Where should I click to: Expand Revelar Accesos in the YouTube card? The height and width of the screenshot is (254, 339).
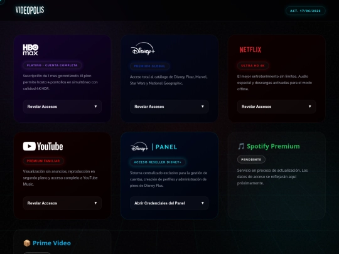[62, 203]
